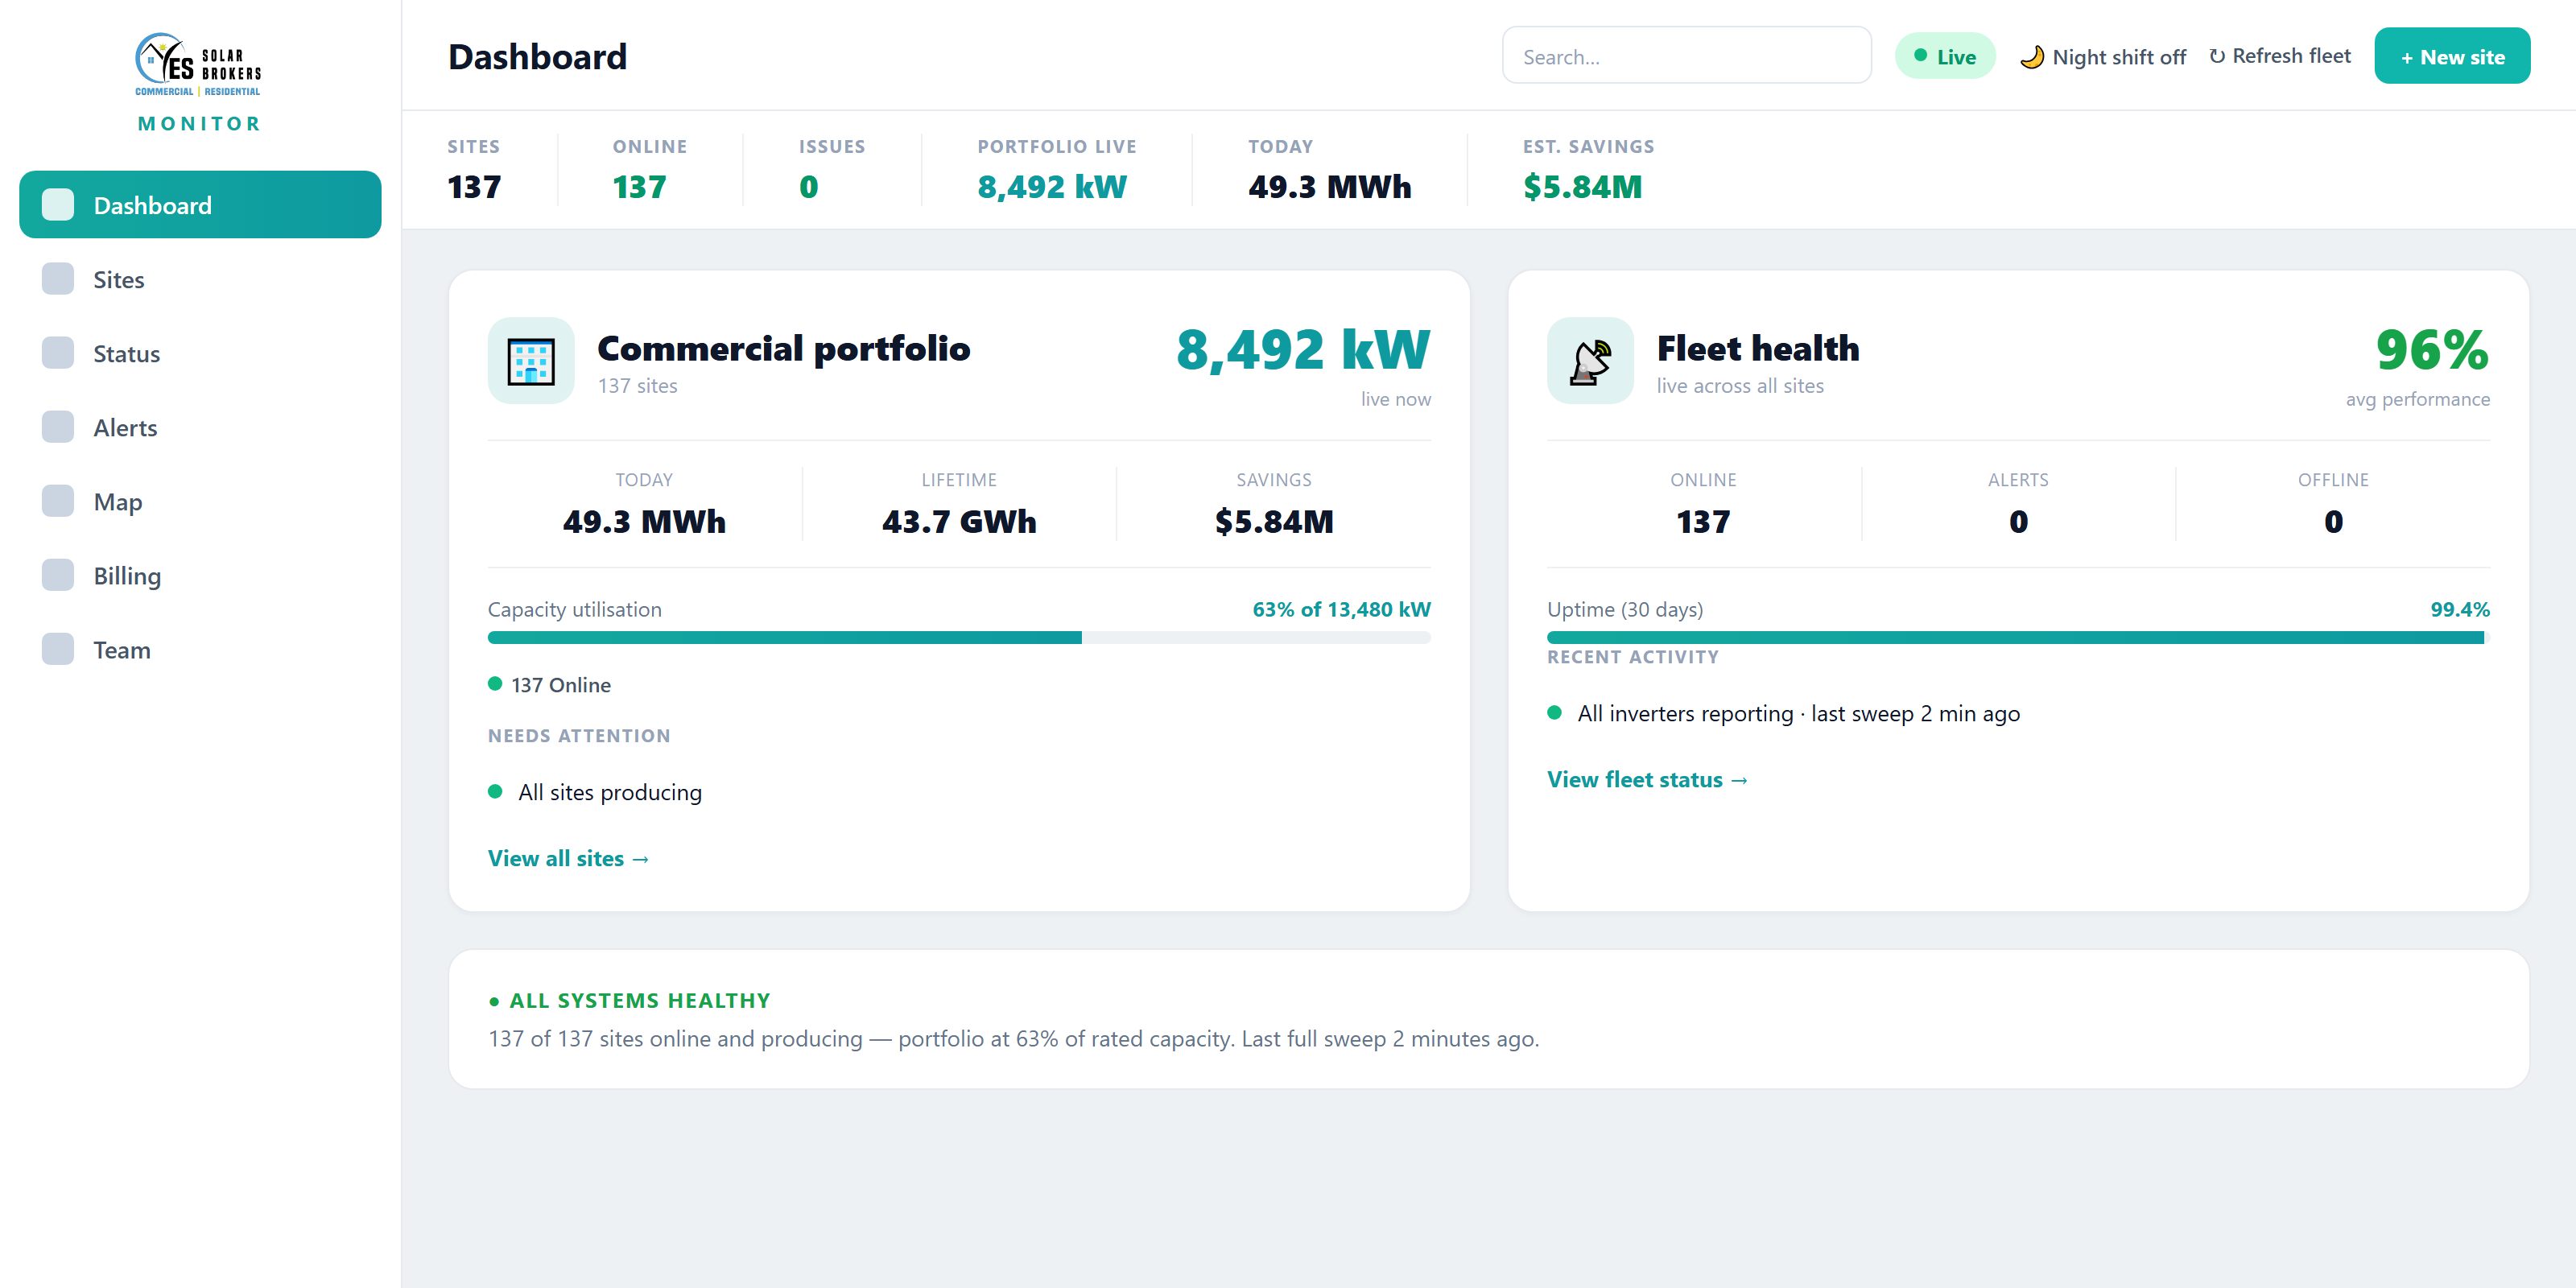Screen dimensions: 2576x1288
Task: Click the YES Solar Brokers logo
Action: pyautogui.click(x=199, y=64)
